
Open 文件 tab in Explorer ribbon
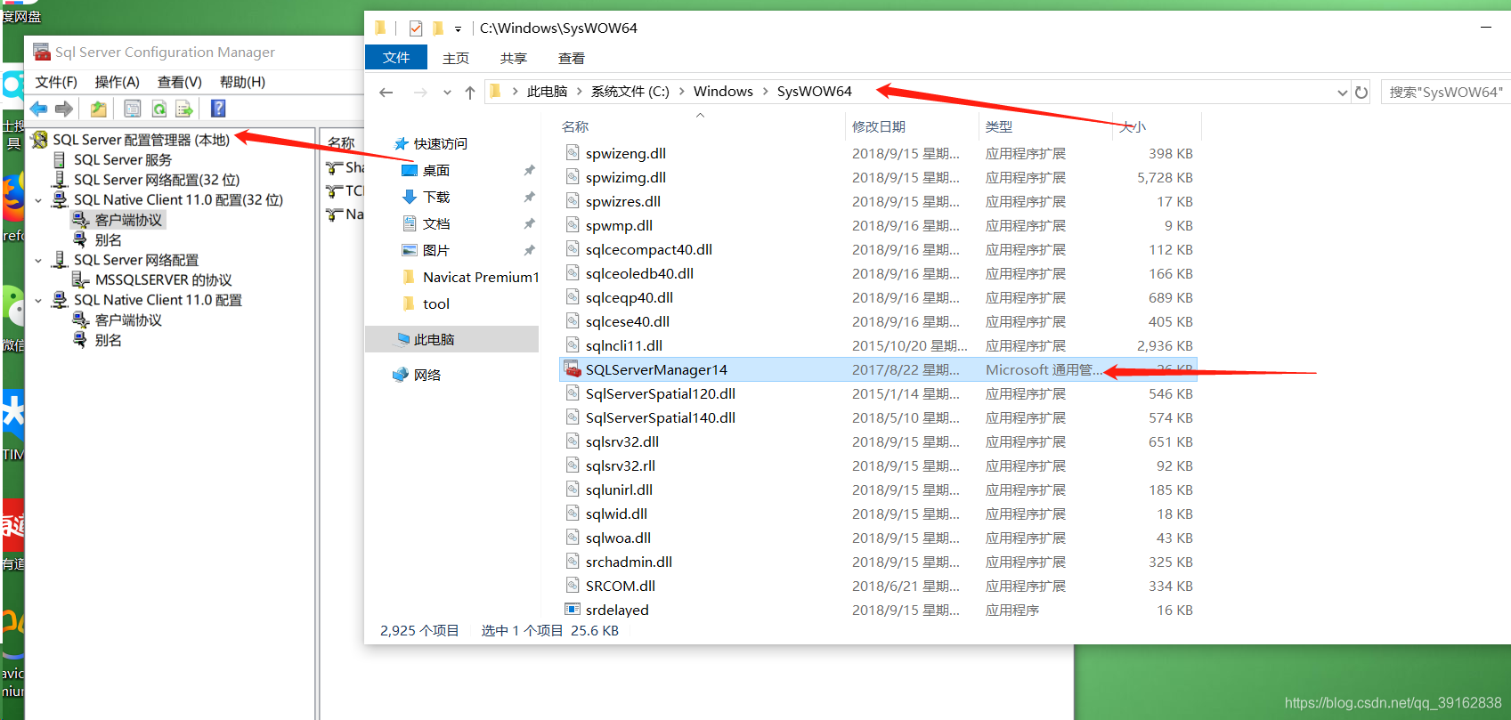click(396, 58)
